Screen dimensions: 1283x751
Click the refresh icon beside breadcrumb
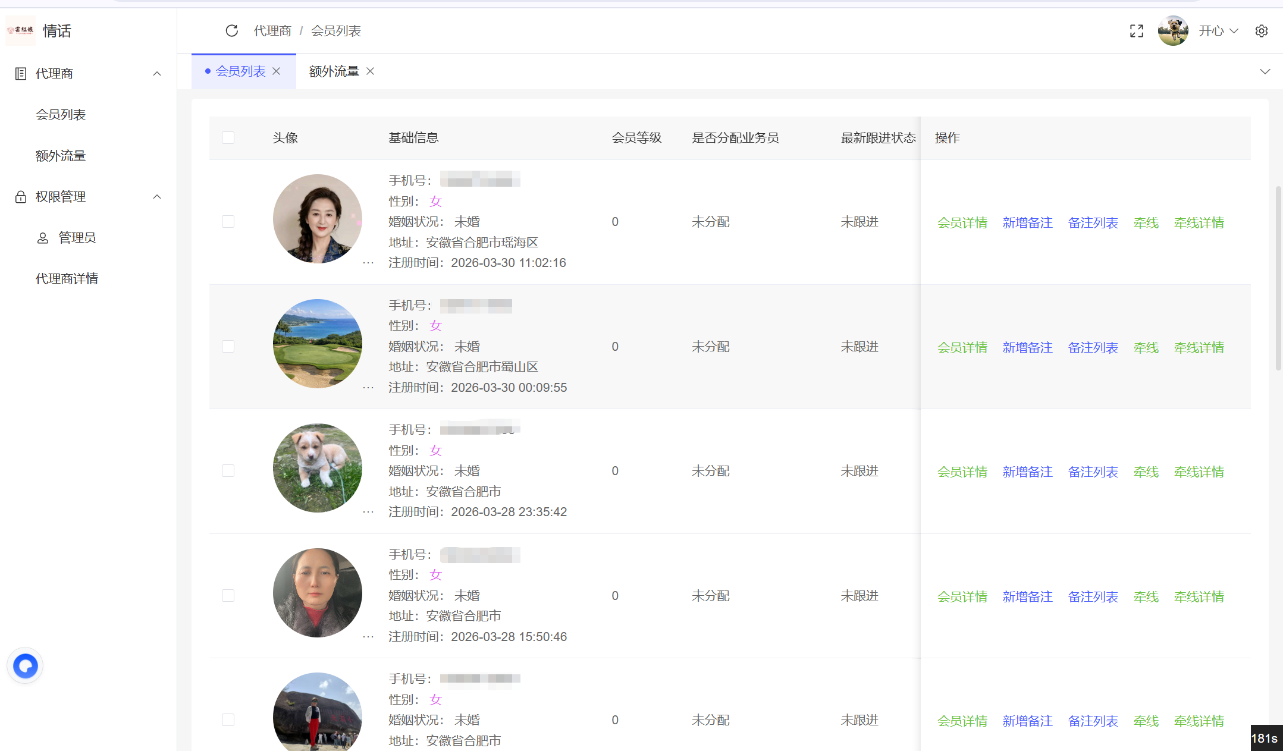pyautogui.click(x=231, y=31)
